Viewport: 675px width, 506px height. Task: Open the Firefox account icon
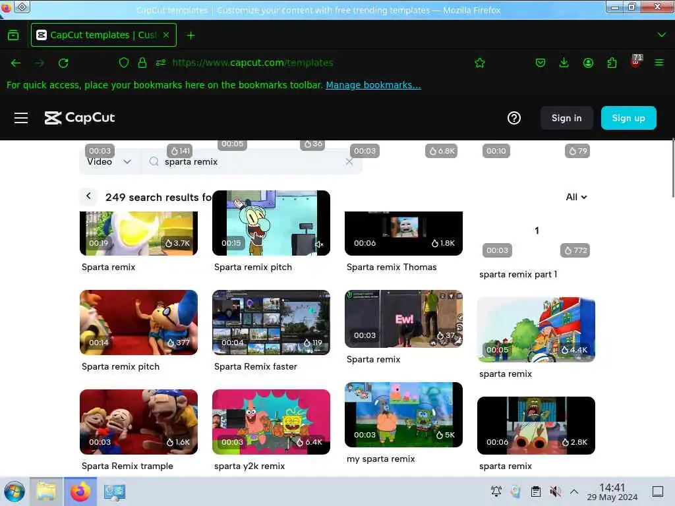click(588, 63)
